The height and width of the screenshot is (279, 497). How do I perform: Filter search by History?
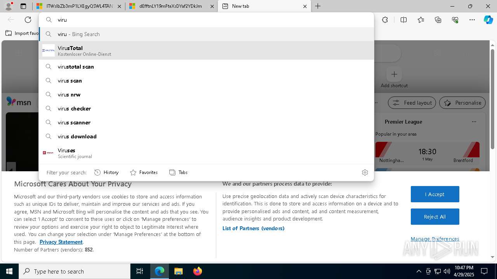tap(106, 172)
